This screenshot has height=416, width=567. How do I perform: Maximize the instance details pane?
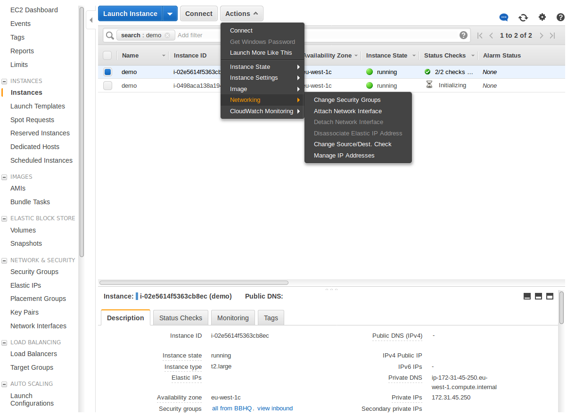coord(550,296)
